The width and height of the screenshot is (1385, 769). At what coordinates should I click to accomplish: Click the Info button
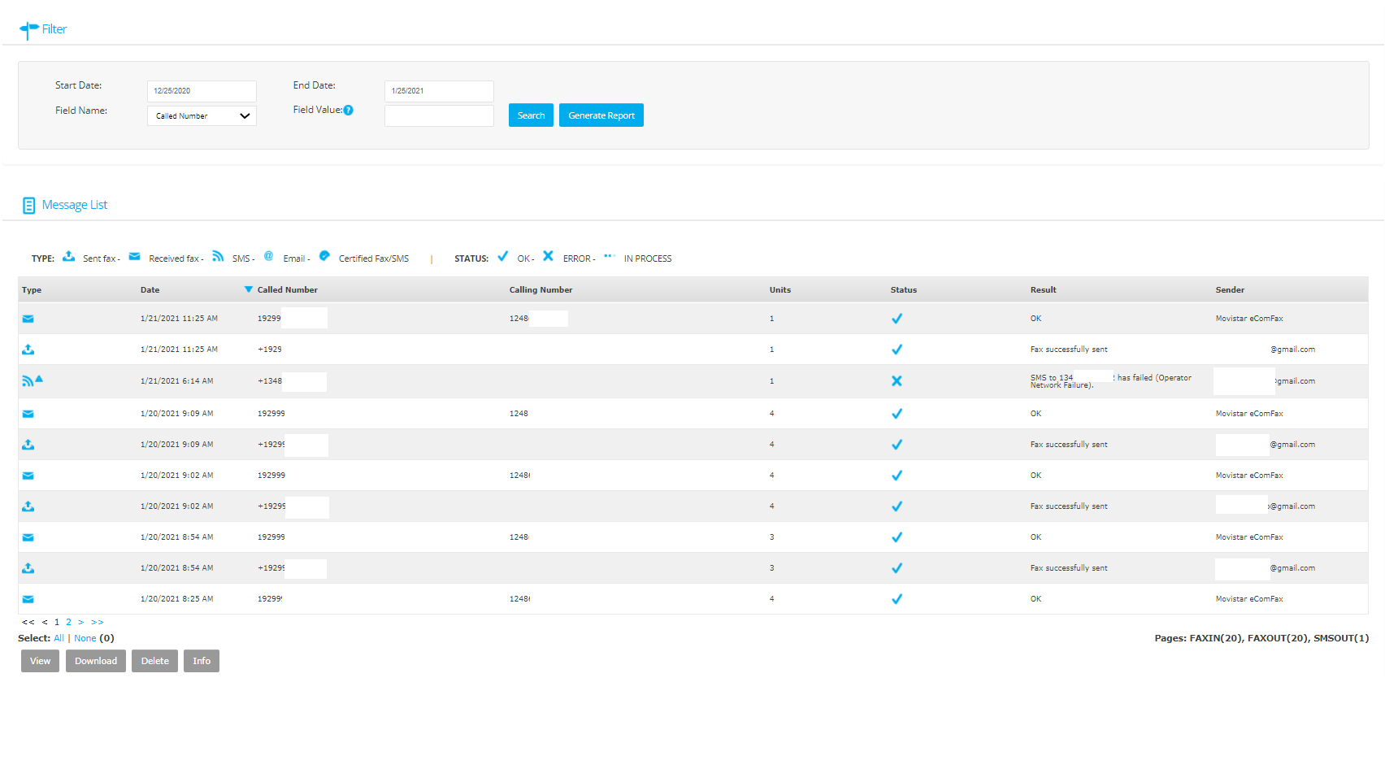[x=202, y=661]
